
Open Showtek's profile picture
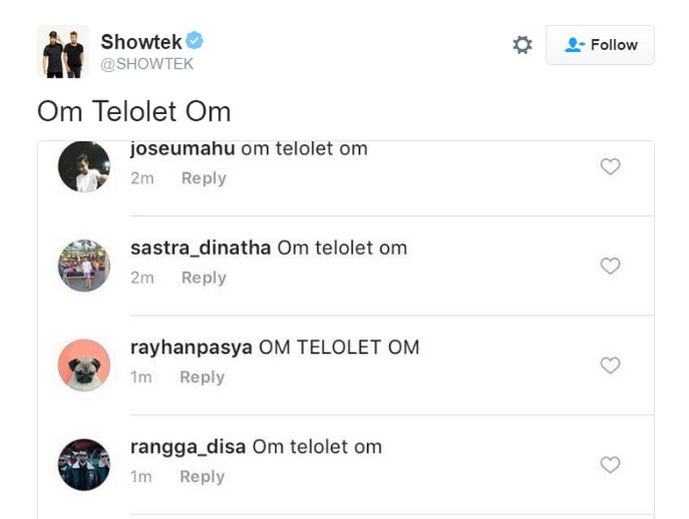click(x=63, y=52)
